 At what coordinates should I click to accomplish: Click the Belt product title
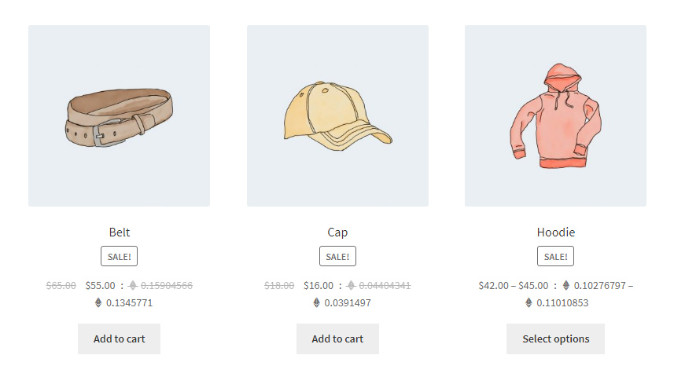[120, 232]
